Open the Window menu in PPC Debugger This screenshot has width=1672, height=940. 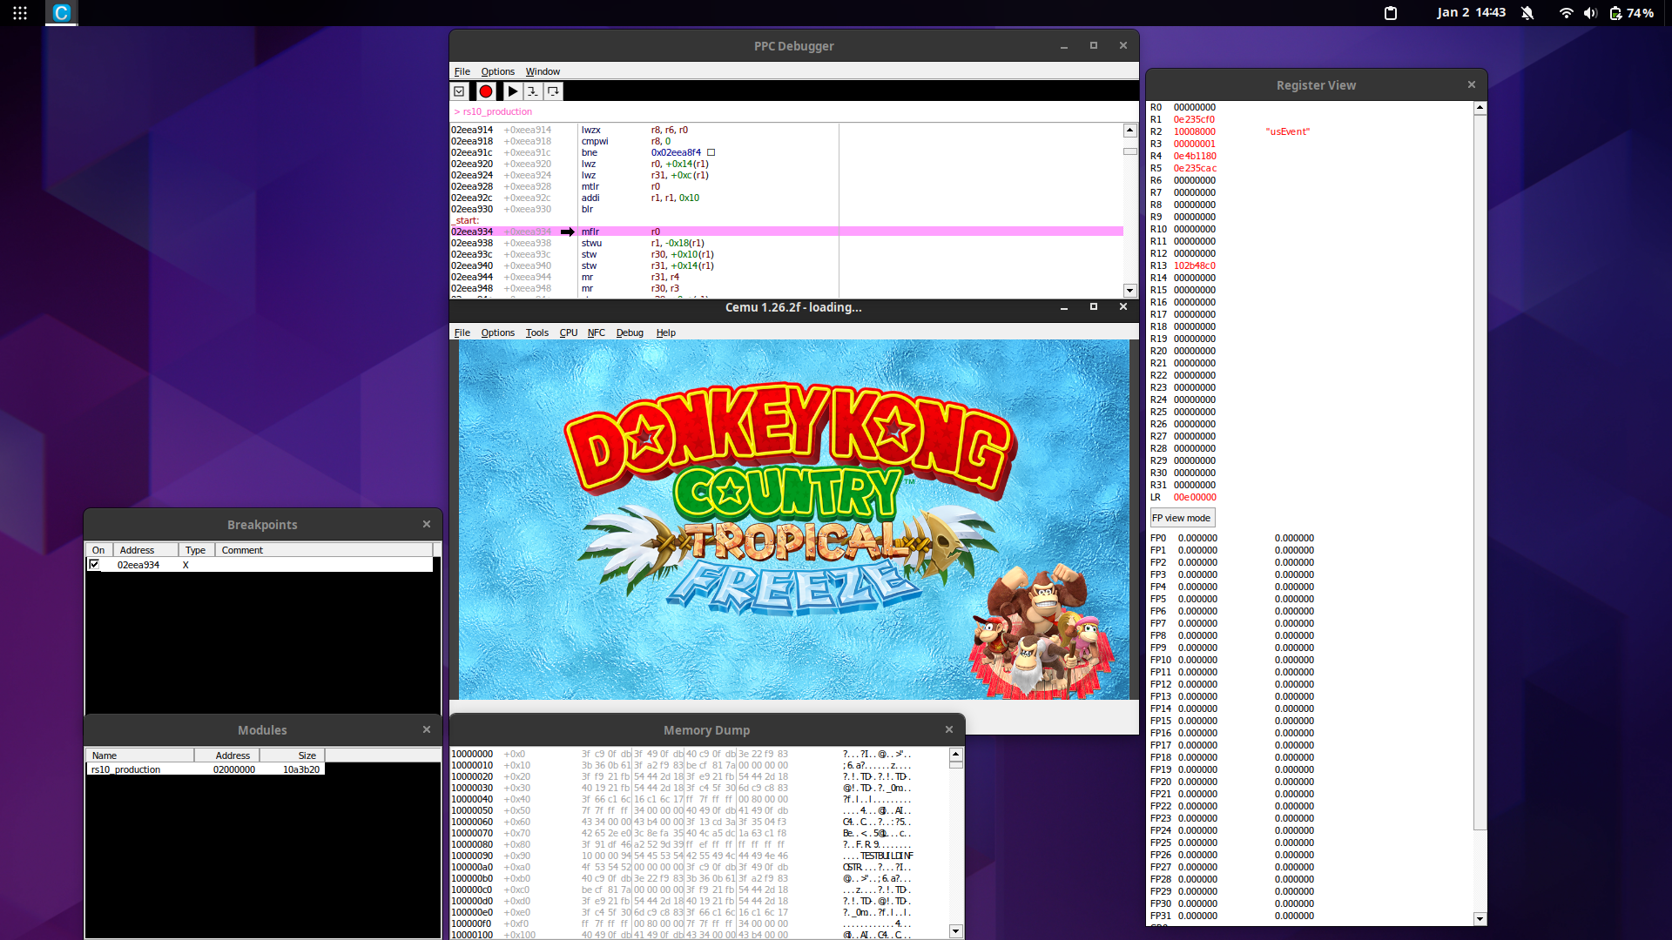(x=543, y=71)
